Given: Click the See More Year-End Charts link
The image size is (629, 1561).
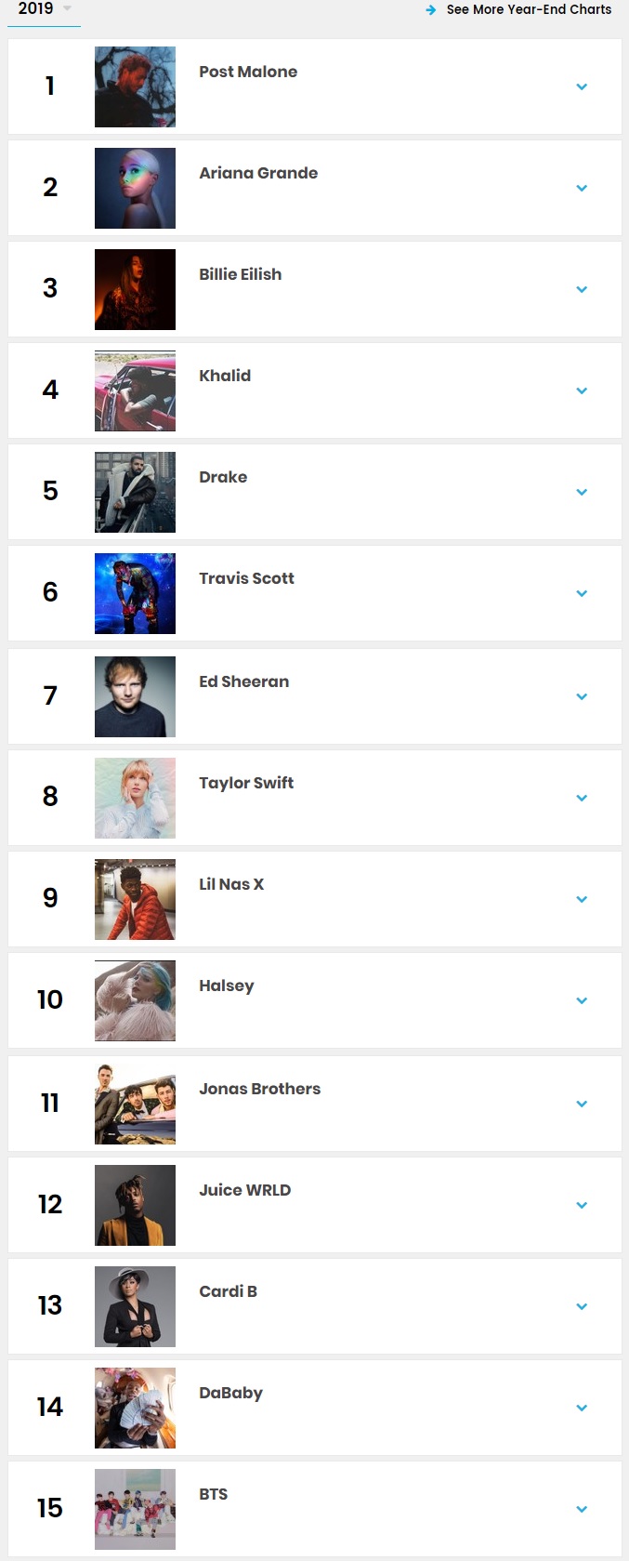Looking at the screenshot, I should click(529, 9).
